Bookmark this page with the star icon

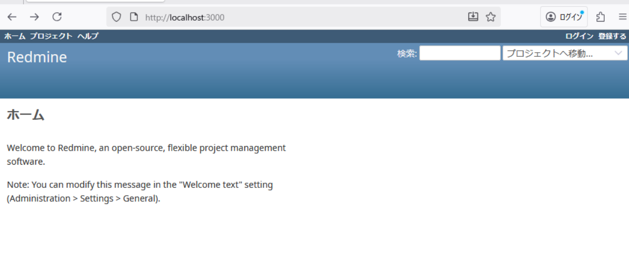coord(490,17)
